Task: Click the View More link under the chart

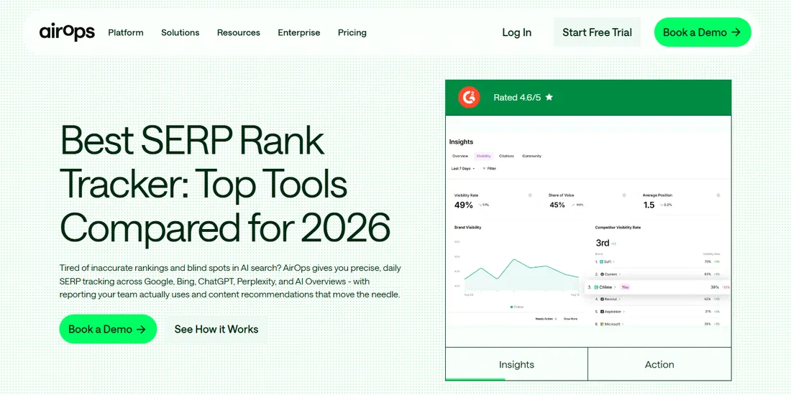Action: click(570, 319)
